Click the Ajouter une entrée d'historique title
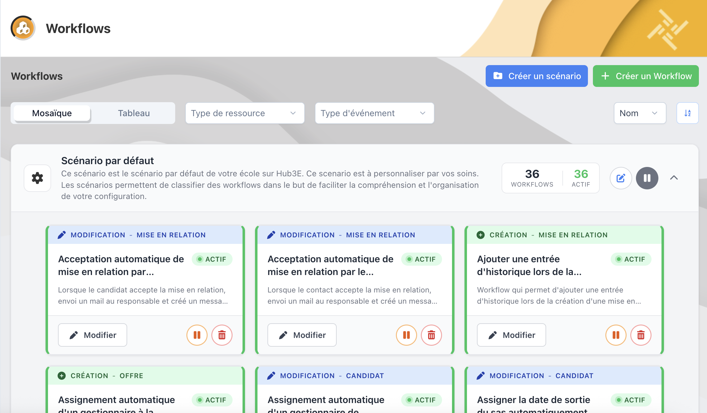 (529, 265)
